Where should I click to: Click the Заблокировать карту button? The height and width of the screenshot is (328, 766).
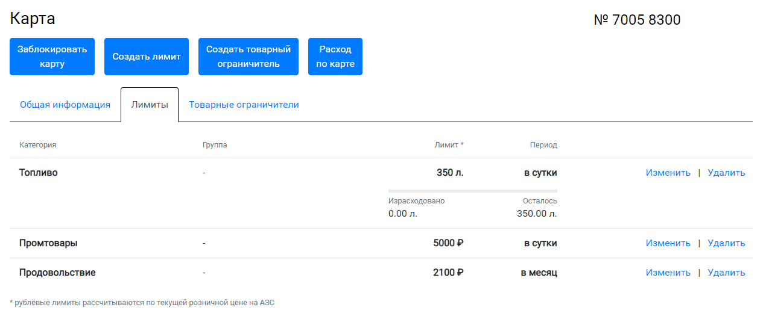tap(52, 57)
